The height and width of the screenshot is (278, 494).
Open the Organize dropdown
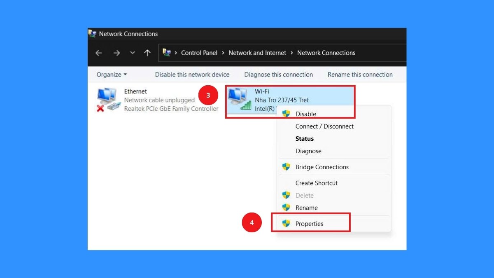pyautogui.click(x=110, y=75)
